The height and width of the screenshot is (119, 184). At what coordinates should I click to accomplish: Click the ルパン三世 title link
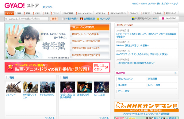click(99, 95)
